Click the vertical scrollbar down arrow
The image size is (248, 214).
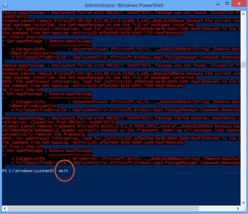(x=244, y=202)
